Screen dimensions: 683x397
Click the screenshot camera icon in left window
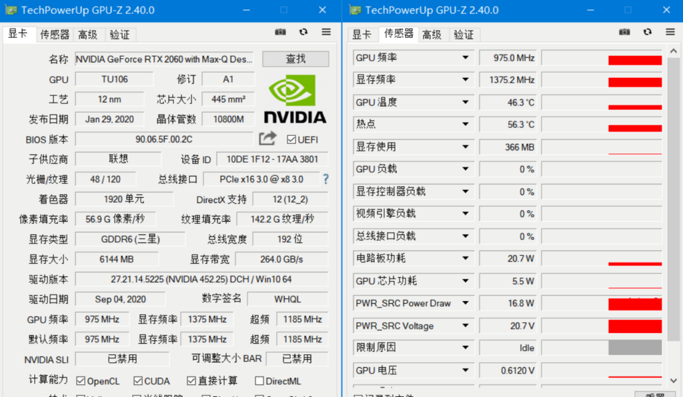point(281,32)
